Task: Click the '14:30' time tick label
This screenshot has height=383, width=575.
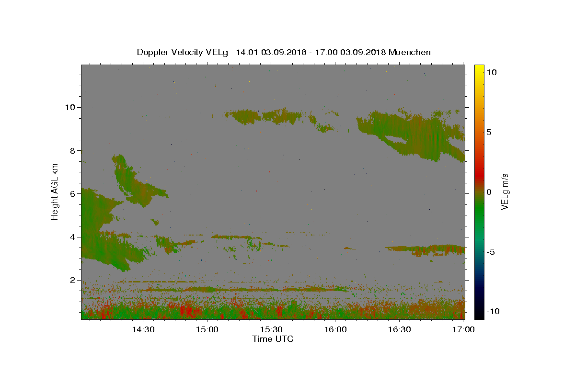Action: [x=143, y=330]
